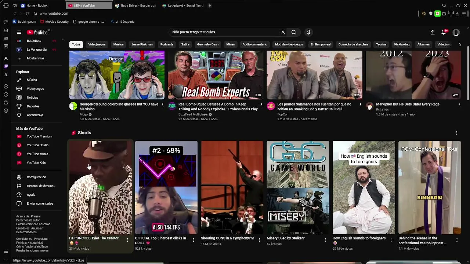This screenshot has height=264, width=470.
Task: Open Twitch in the Opera sidebar
Action: (6, 66)
